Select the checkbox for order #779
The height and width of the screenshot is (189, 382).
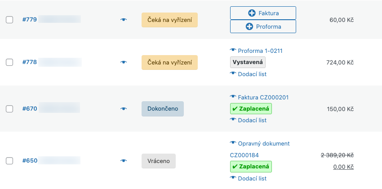point(9,20)
